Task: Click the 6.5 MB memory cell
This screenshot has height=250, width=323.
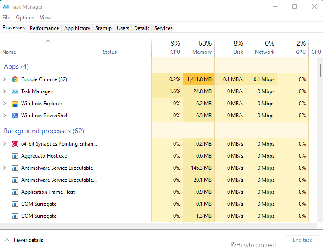Action: point(199,116)
